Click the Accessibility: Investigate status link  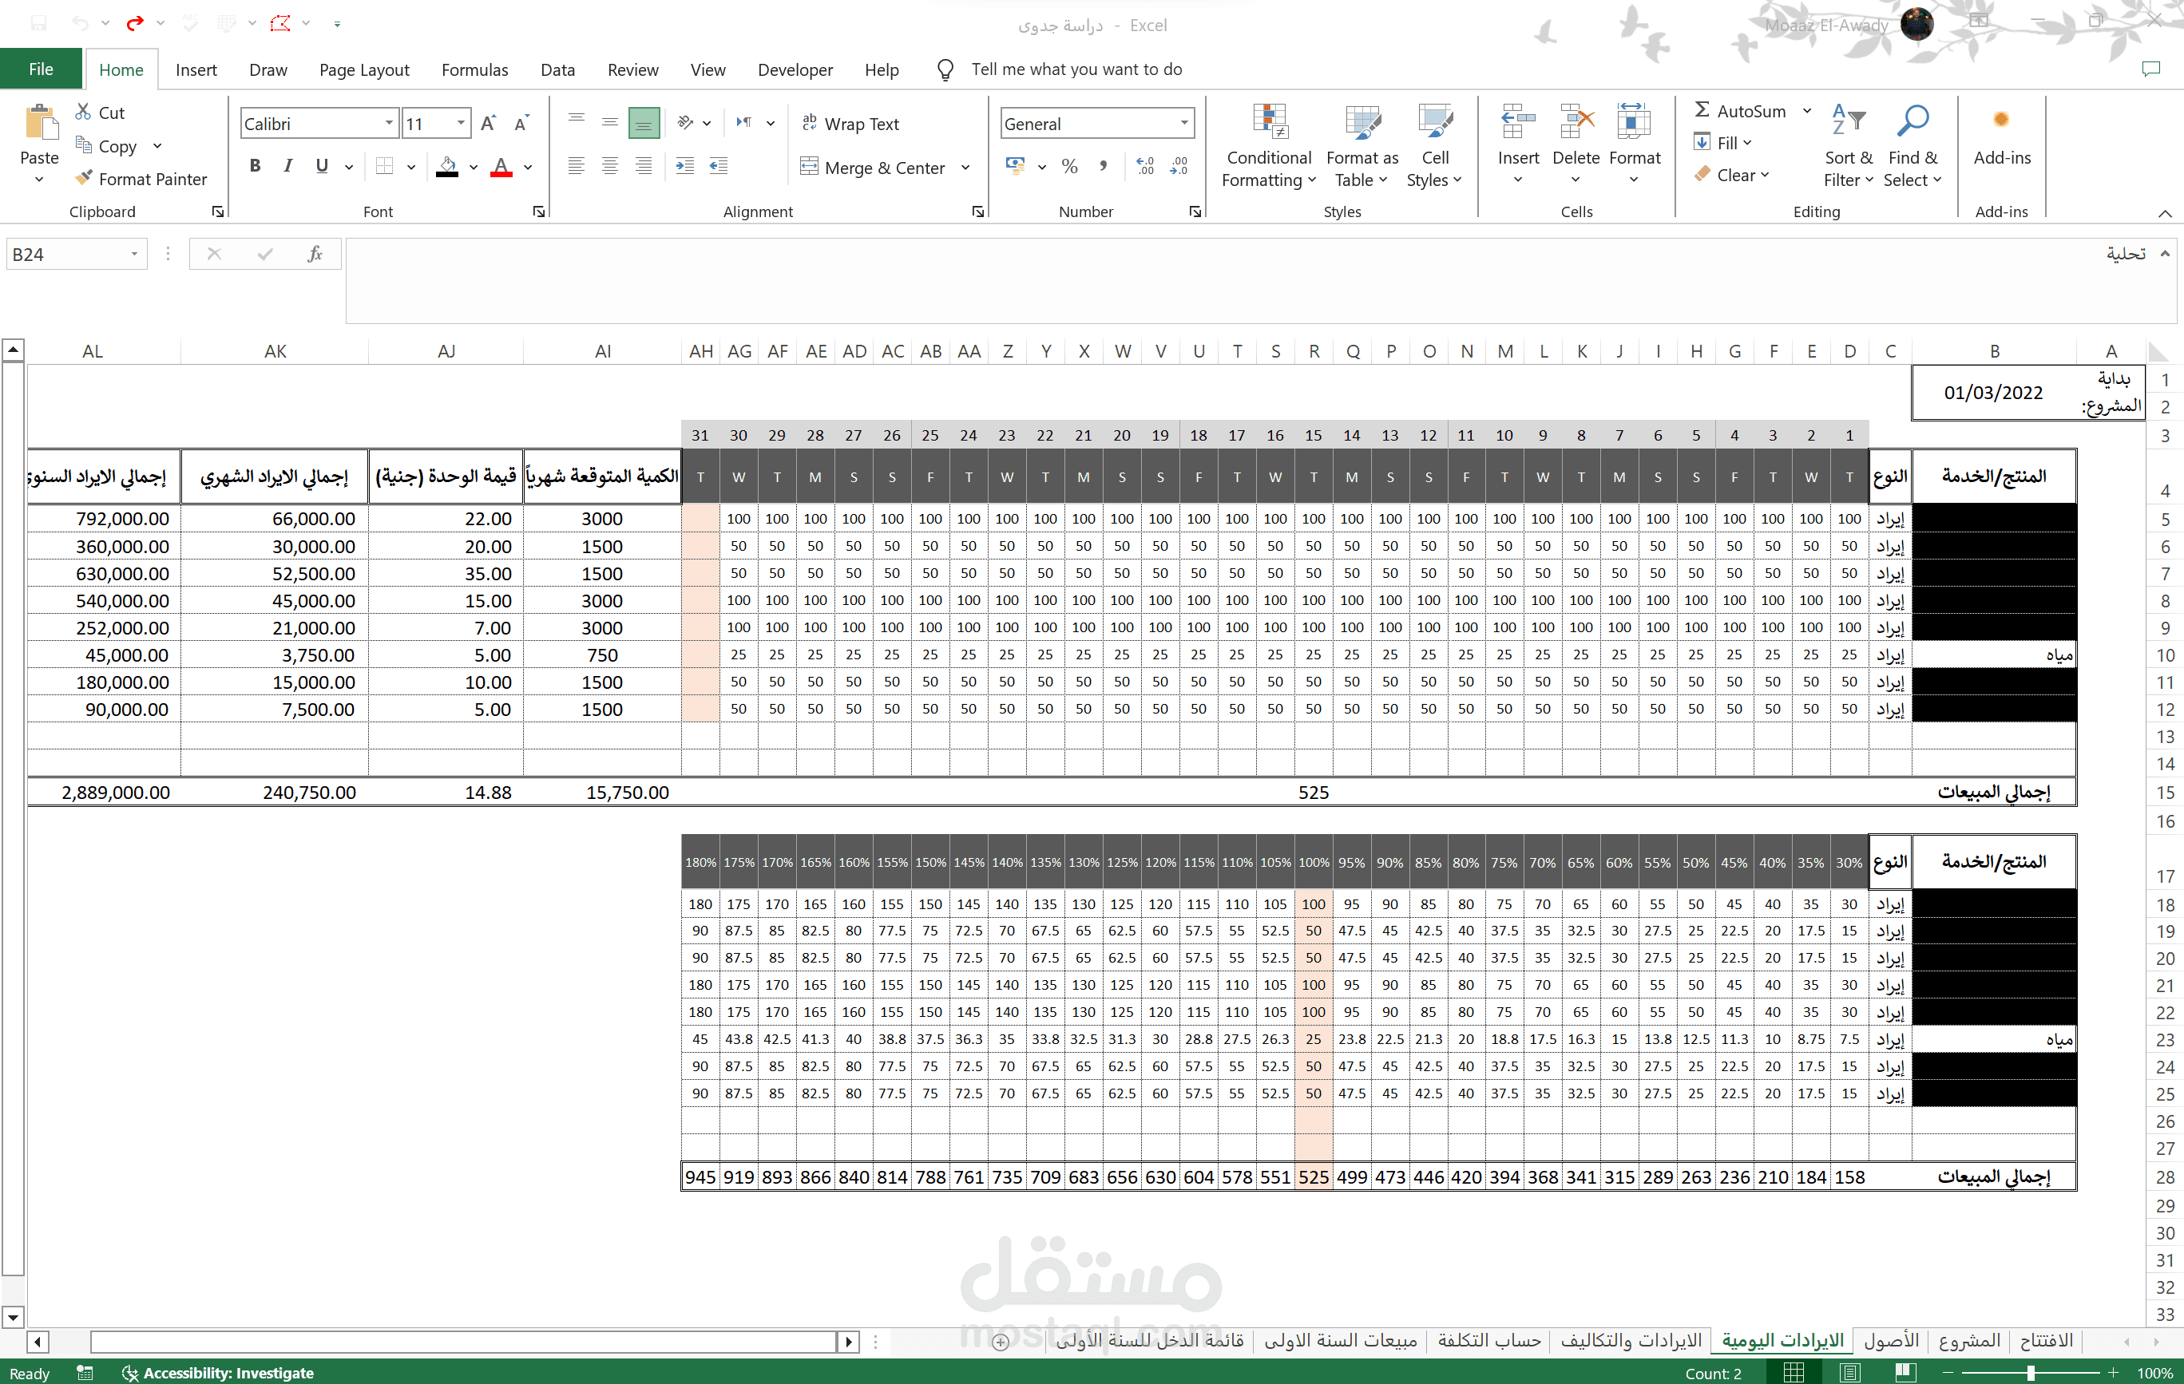coord(228,1373)
